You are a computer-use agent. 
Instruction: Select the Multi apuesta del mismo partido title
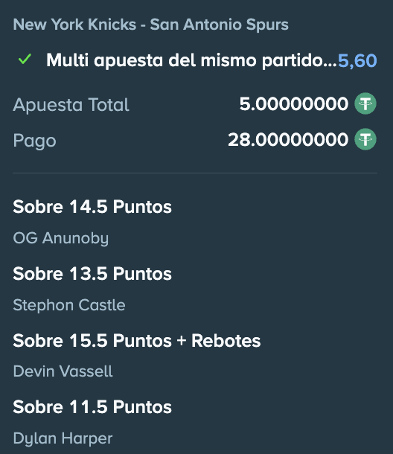[191, 60]
